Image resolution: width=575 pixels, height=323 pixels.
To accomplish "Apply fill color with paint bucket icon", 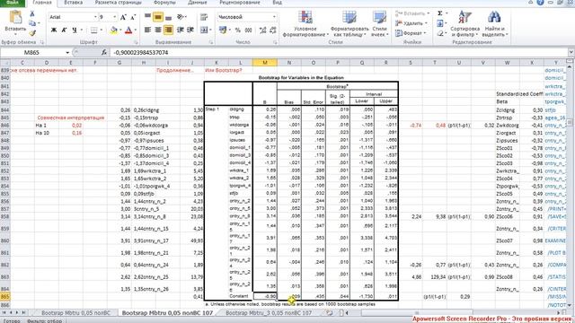I will point(114,30).
